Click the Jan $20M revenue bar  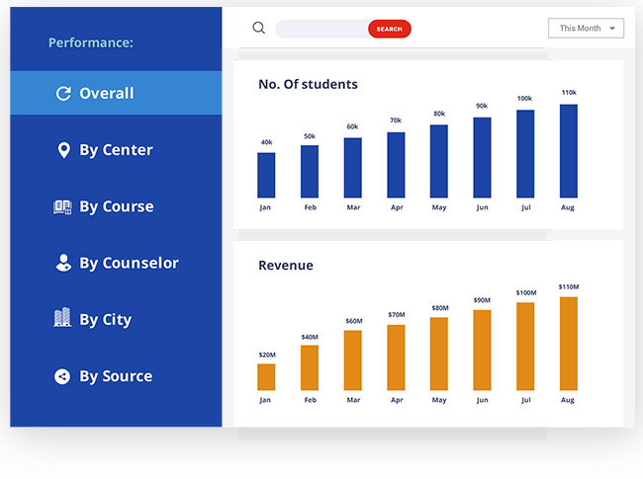pyautogui.click(x=266, y=376)
